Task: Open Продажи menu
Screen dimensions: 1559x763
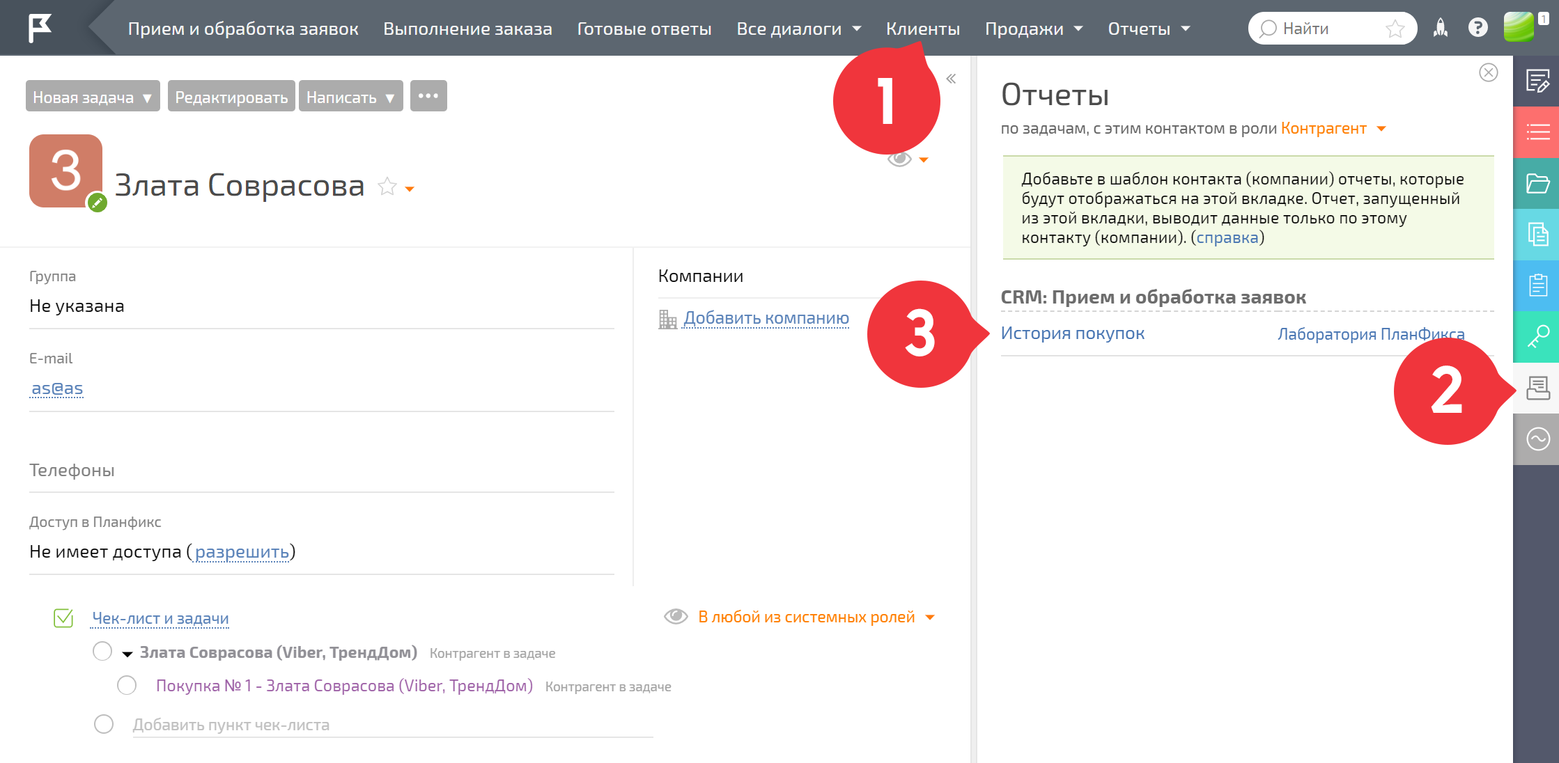Action: click(1033, 29)
